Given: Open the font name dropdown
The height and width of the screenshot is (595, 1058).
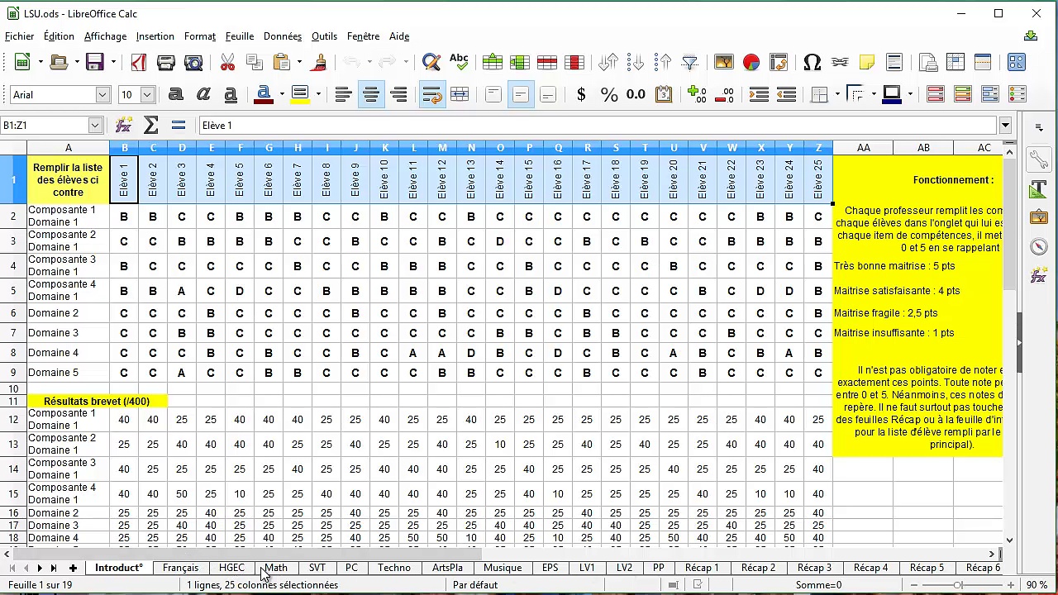Looking at the screenshot, I should tap(102, 94).
